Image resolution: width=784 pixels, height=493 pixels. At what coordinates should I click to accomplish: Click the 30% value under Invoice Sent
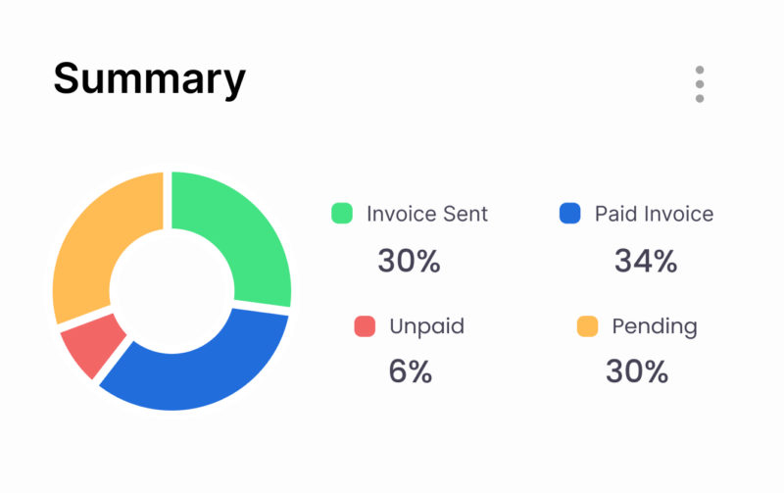coord(409,261)
